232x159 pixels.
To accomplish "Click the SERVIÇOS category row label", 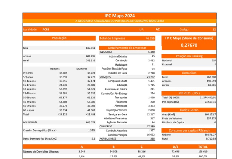I will coord(105,77).
